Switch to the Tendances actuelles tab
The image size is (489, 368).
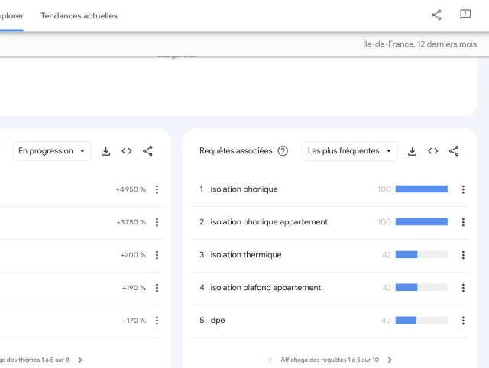click(x=79, y=15)
